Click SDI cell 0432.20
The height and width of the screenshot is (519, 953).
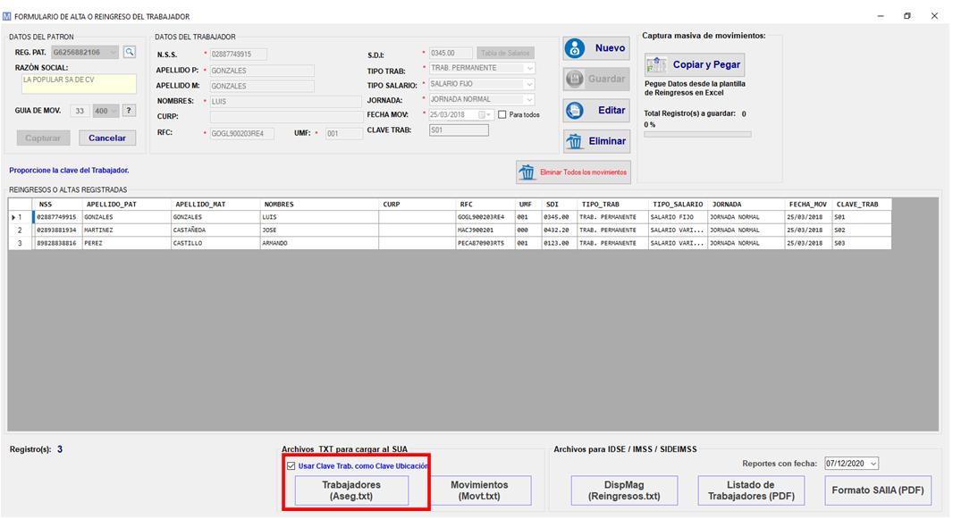[x=559, y=230]
